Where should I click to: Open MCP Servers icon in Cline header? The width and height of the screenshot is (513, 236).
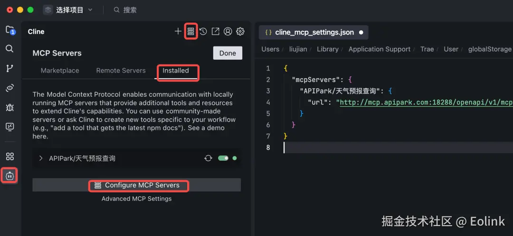coord(190,31)
